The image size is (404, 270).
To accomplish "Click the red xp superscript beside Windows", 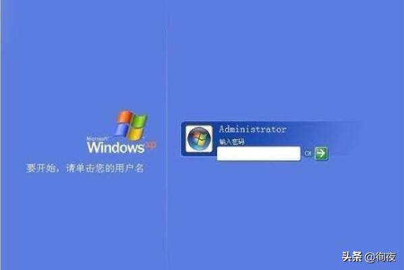I will [x=151, y=145].
